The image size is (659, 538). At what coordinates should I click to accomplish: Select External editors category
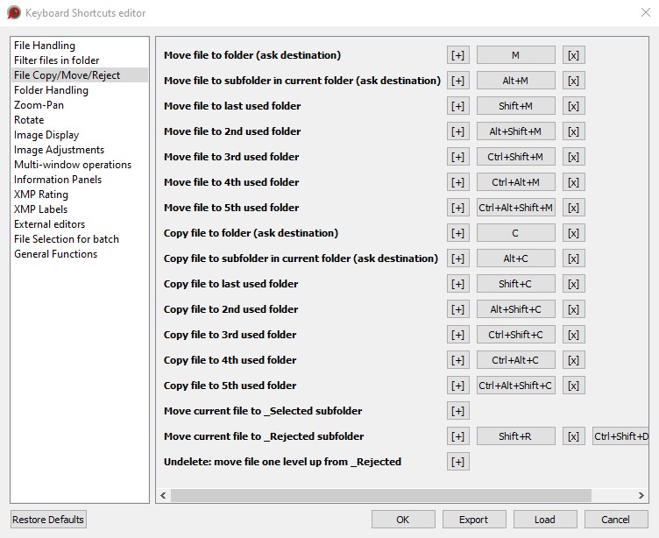coord(50,224)
